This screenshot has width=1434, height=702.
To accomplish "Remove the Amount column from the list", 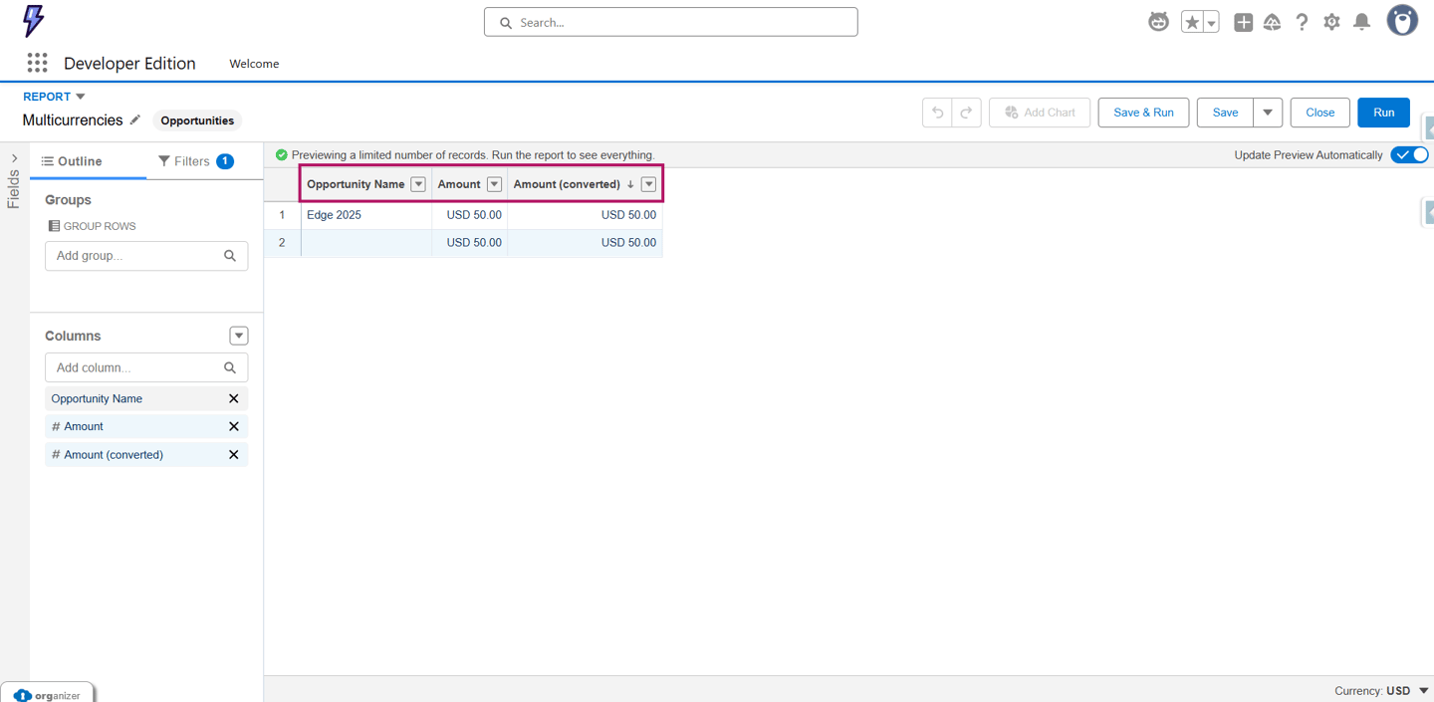I will pos(234,426).
